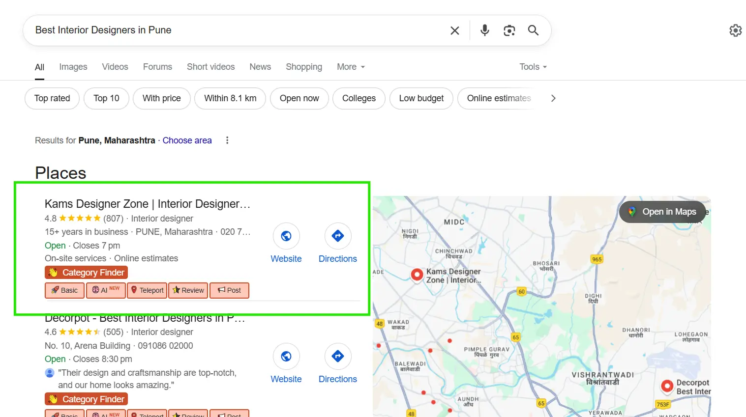
Task: Open the three-dot menu beside Choose area
Action: (227, 140)
